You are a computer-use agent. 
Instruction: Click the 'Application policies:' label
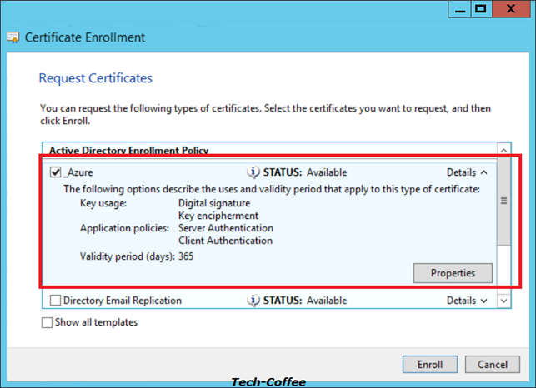[124, 228]
